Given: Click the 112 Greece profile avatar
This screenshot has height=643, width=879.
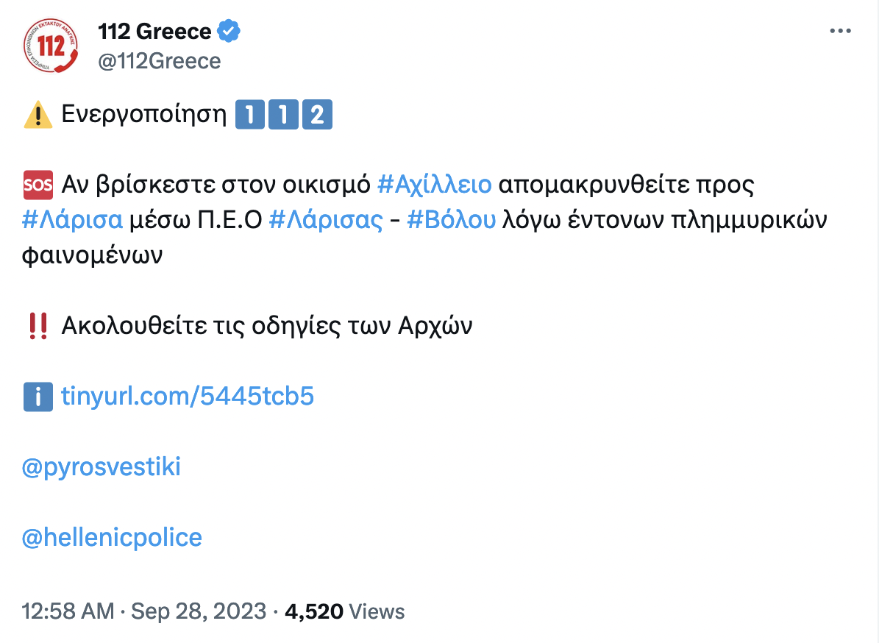Looking at the screenshot, I should coord(51,46).
